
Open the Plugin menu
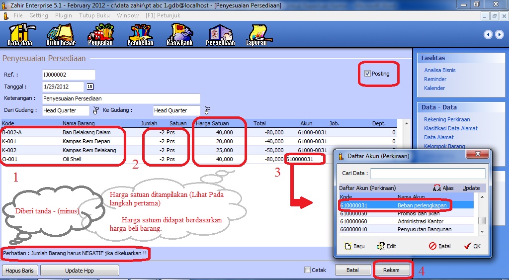point(64,15)
